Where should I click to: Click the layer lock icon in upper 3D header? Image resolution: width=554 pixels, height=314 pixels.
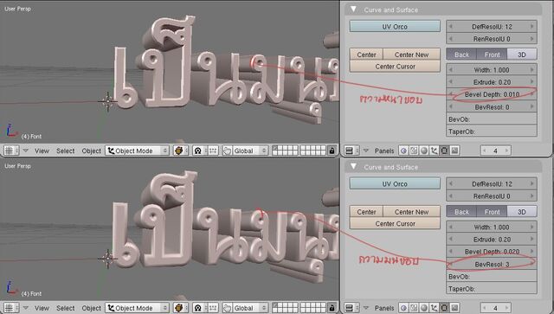[x=332, y=151]
